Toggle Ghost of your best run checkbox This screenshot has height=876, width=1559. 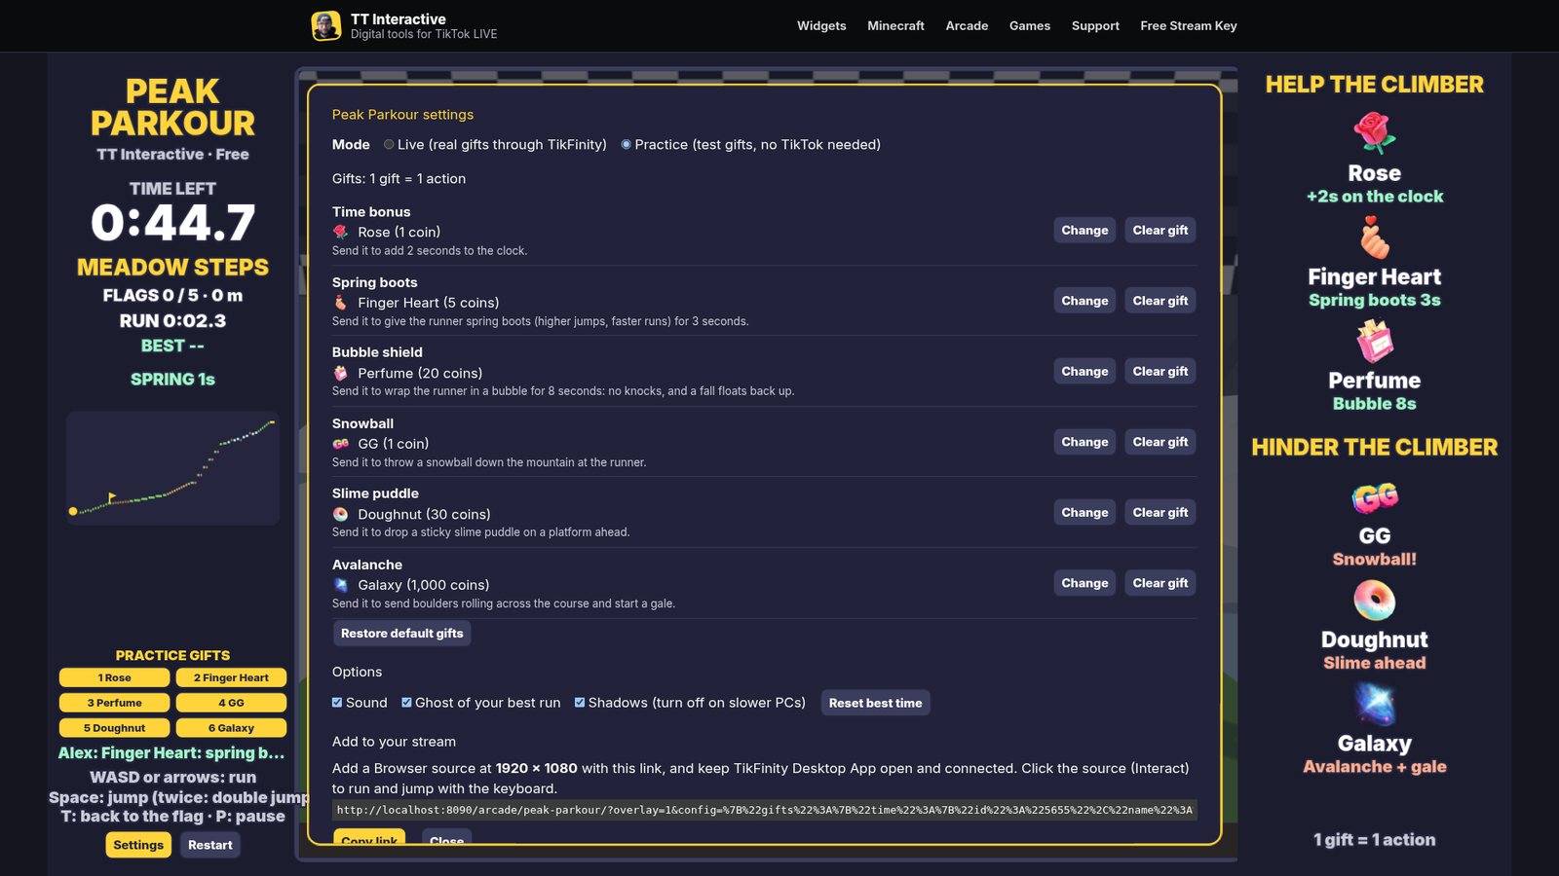tap(406, 702)
